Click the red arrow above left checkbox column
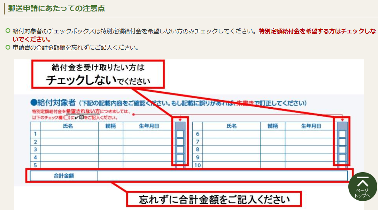Image resolution: width=378 pixels, height=210 pixels. tap(180, 120)
